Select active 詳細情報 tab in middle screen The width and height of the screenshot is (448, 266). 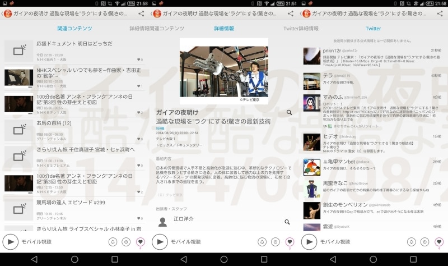point(224,29)
